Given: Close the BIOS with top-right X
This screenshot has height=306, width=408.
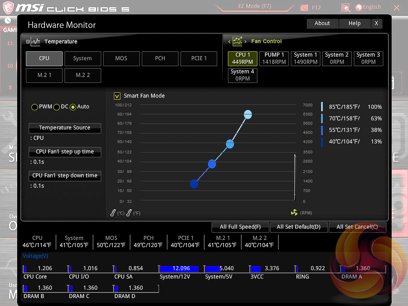Looking at the screenshot, I should (396, 8).
